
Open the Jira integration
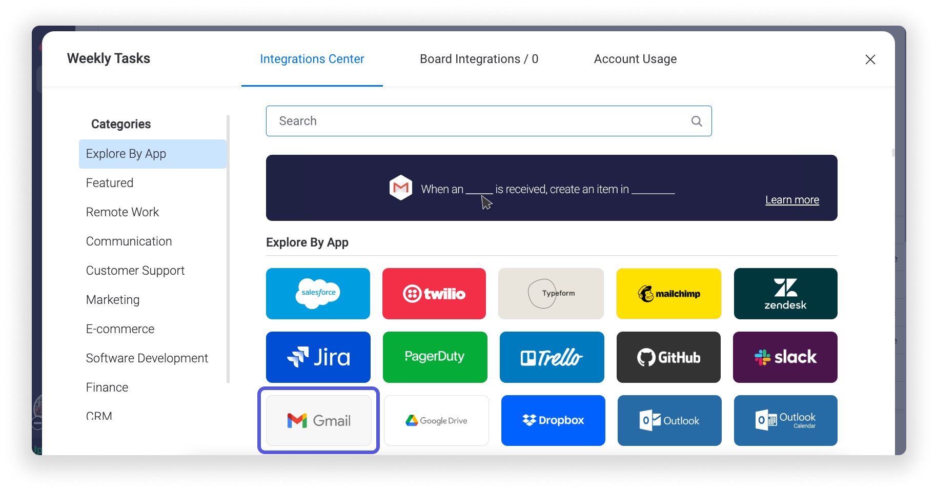click(x=318, y=357)
